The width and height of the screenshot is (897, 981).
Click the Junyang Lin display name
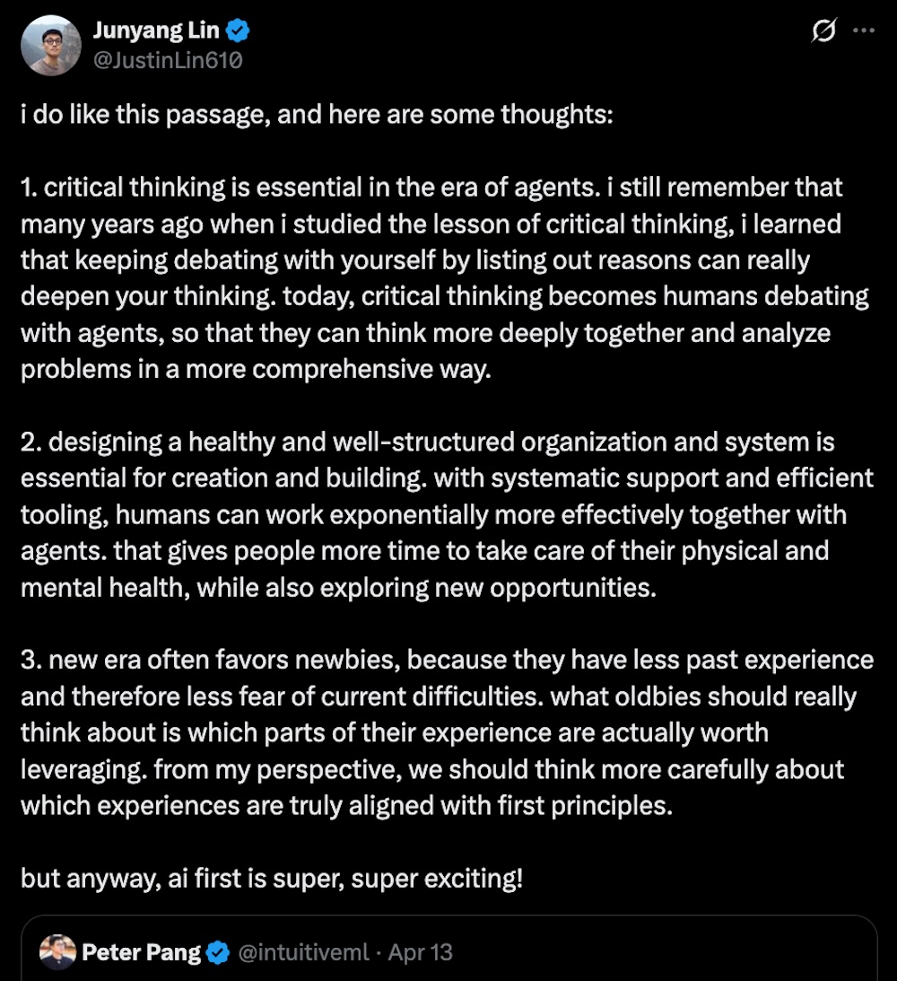coord(157,32)
